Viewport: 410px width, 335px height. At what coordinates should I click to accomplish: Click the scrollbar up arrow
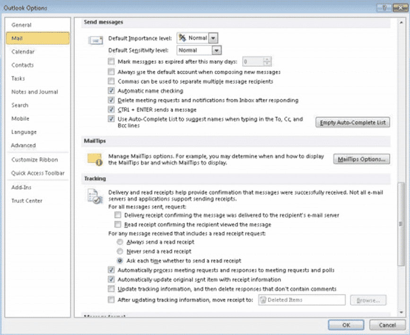[401, 23]
